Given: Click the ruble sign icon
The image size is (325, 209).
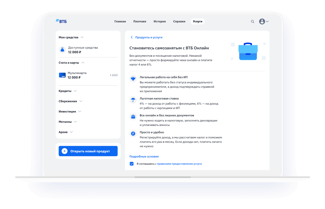Looking at the screenshot, I should pos(133,134).
